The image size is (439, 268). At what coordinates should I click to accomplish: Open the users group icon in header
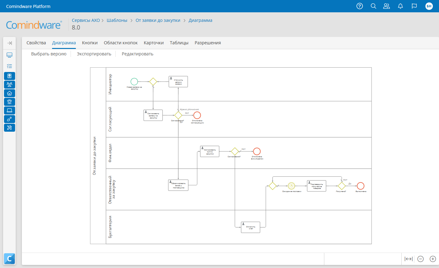[x=387, y=6]
